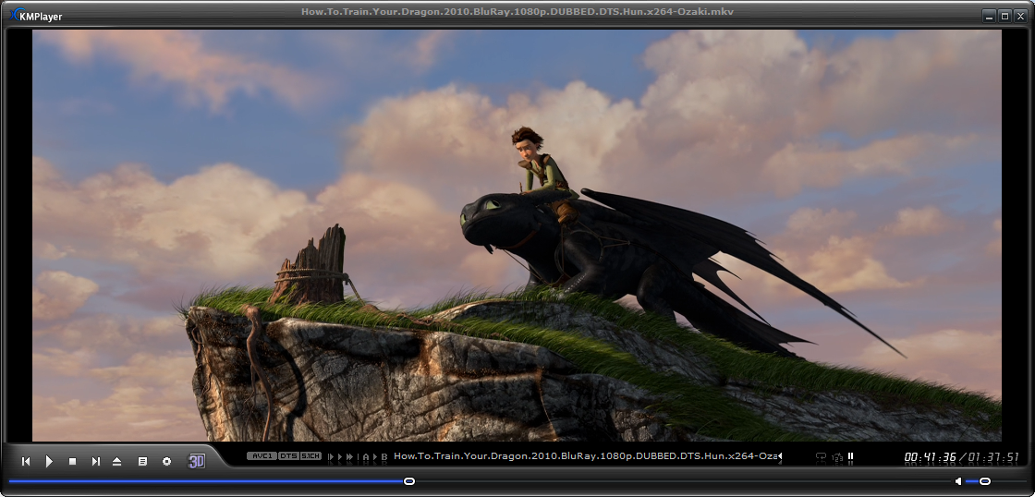Click the scrolling file name display
The height and width of the screenshot is (497, 1035).
(588, 456)
